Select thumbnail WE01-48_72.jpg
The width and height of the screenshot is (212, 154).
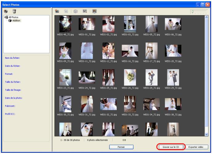(x=65, y=24)
